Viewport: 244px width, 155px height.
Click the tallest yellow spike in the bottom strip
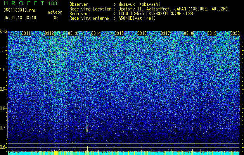point(87,150)
